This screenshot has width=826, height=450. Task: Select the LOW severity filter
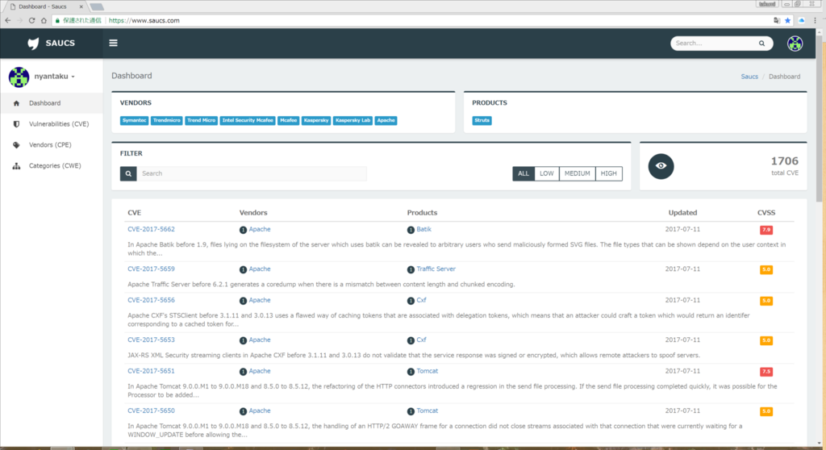547,173
